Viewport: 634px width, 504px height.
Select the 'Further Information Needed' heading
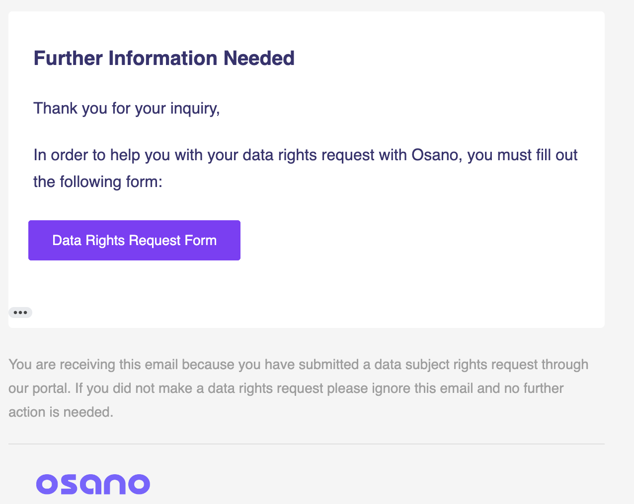click(x=164, y=59)
